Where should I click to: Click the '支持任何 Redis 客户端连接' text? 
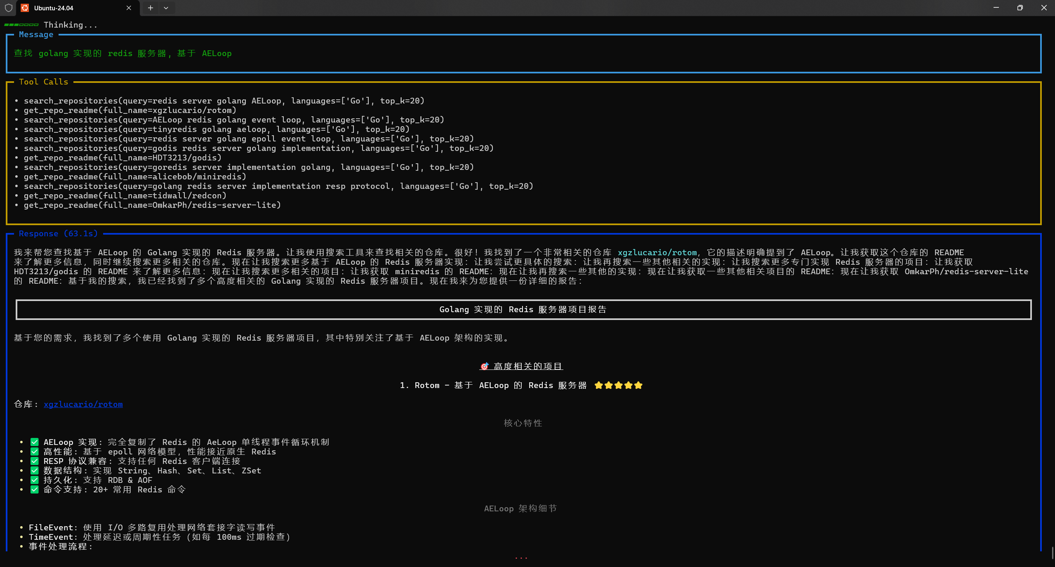[x=179, y=461]
